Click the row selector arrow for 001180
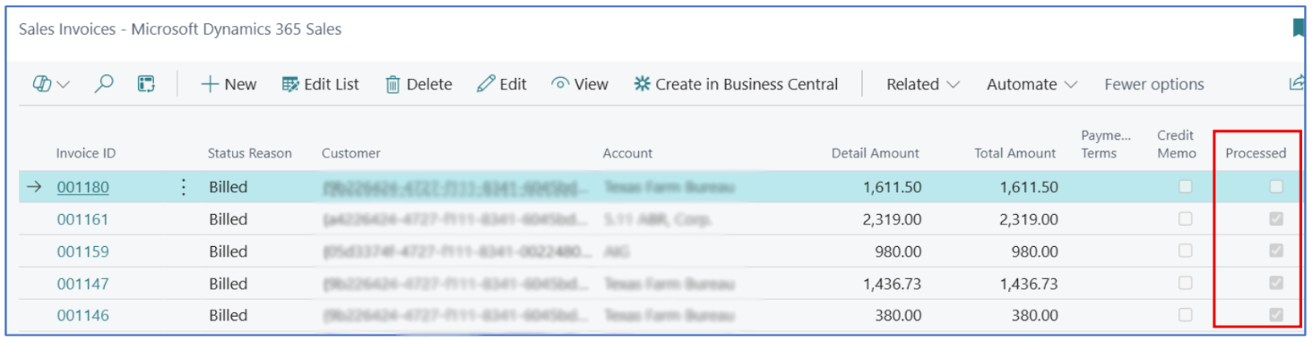 [x=34, y=186]
